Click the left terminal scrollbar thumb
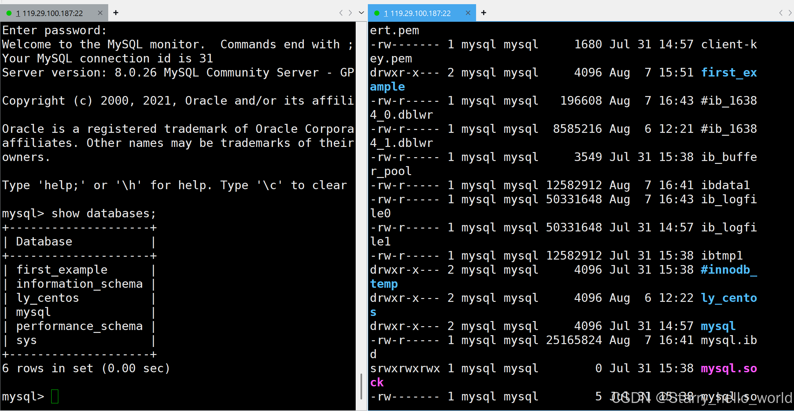794x411 pixels. (361, 386)
